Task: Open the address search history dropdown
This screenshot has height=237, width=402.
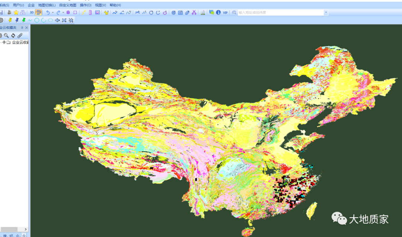Action: click(x=326, y=12)
